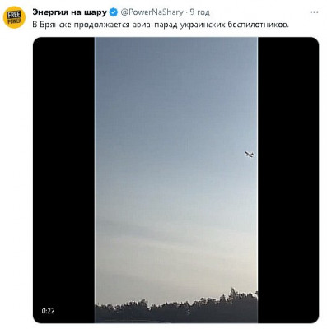This screenshot has height=329, width=327.
Task: Visit the @PowerNaShary handle link
Action: pos(152,12)
